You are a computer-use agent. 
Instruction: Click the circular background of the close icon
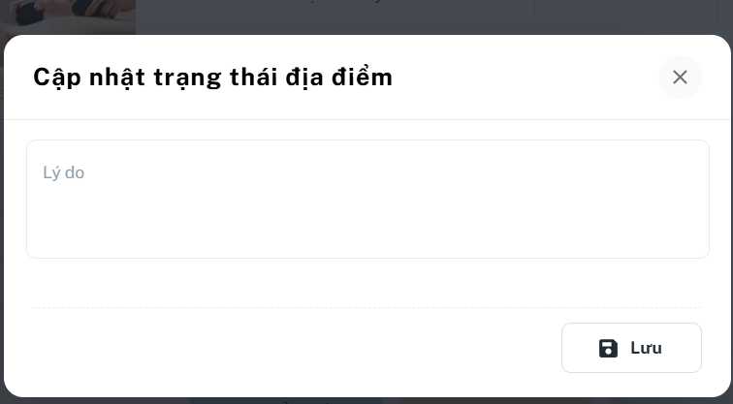pyautogui.click(x=680, y=78)
